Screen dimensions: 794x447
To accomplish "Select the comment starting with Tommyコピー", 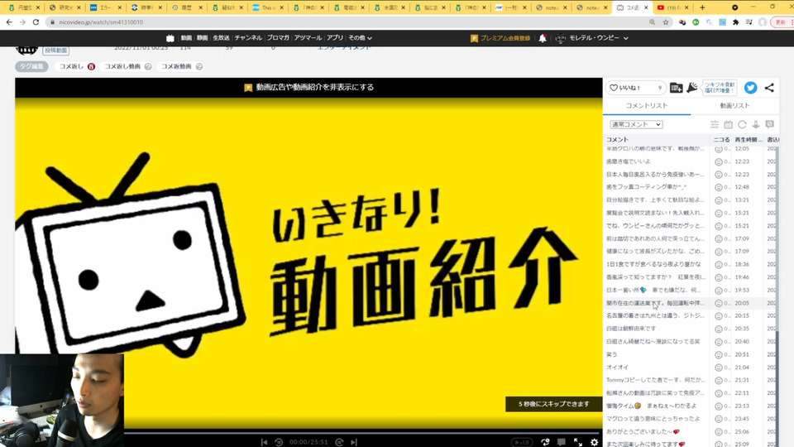I will (655, 380).
